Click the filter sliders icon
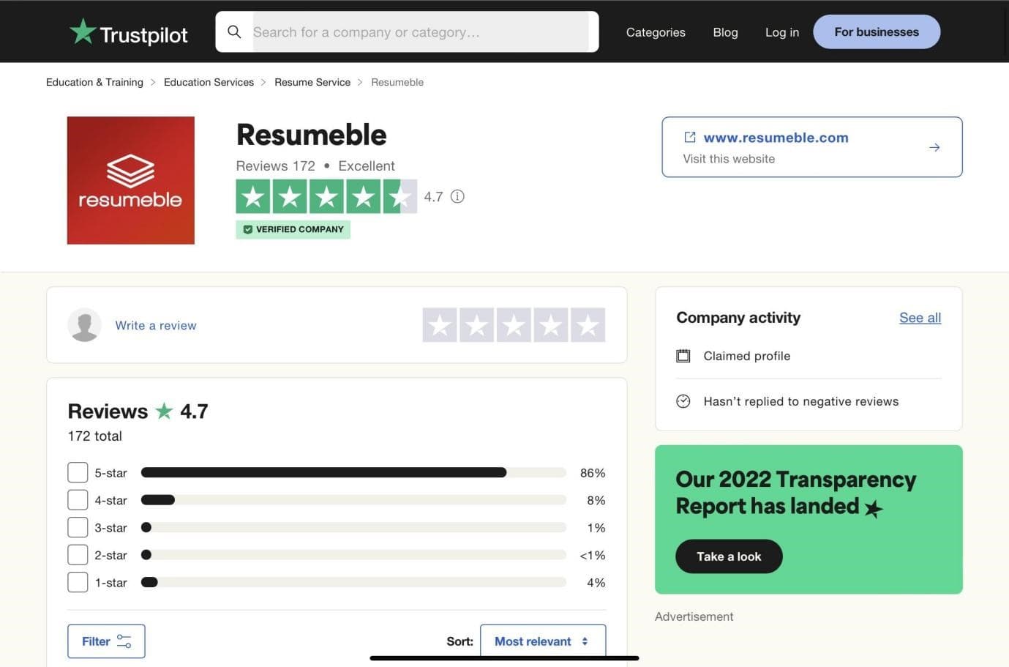 (124, 641)
